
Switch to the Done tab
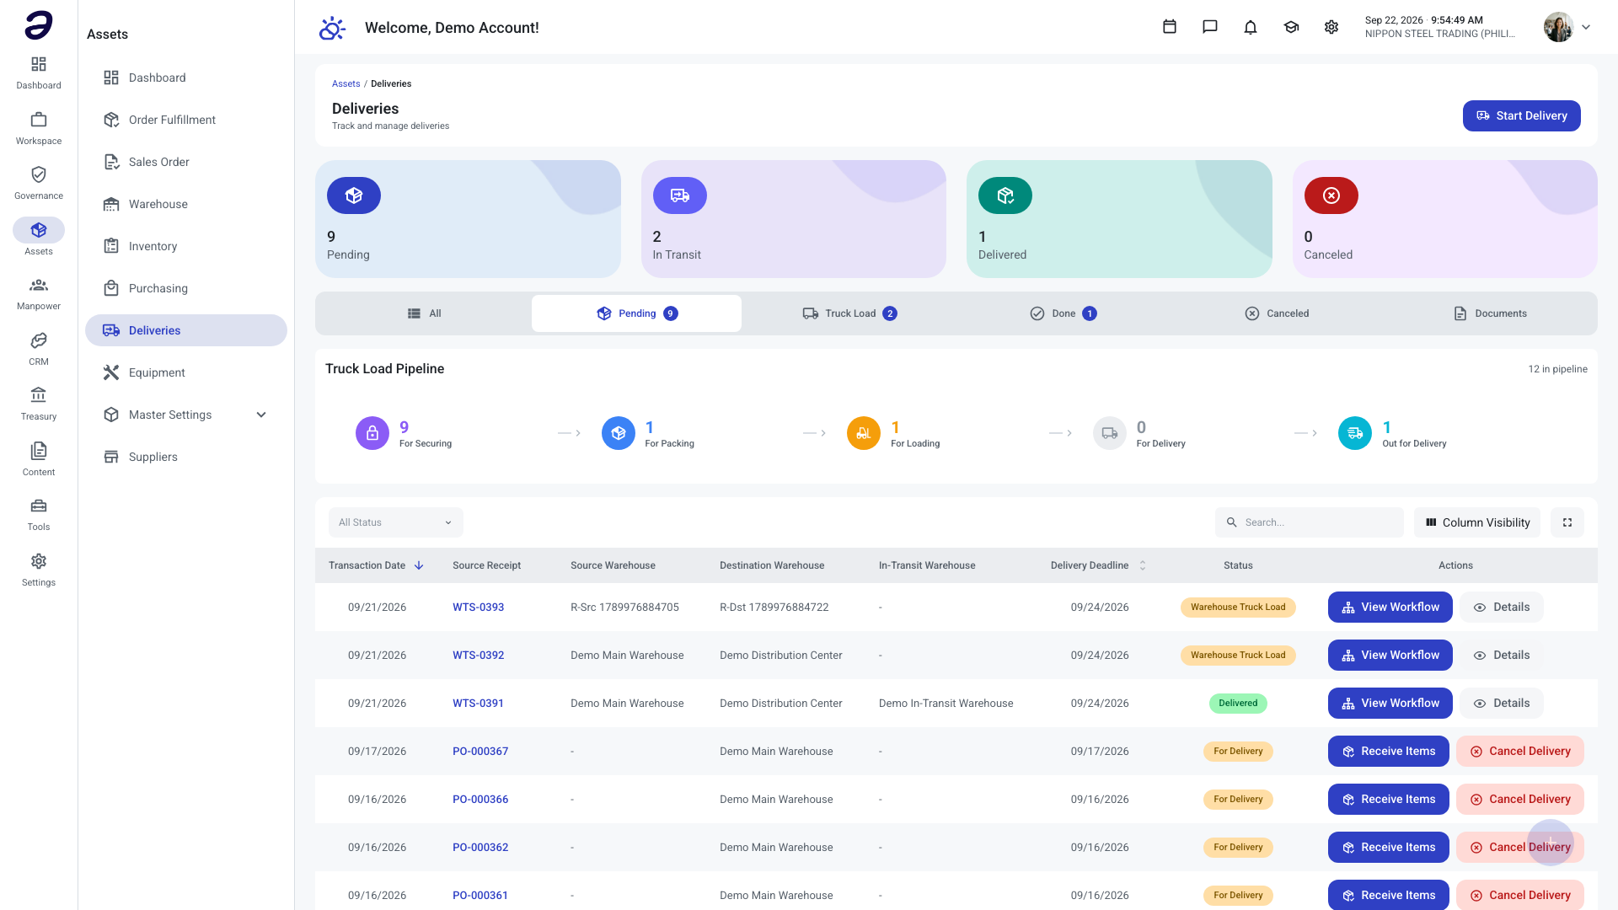1063,313
